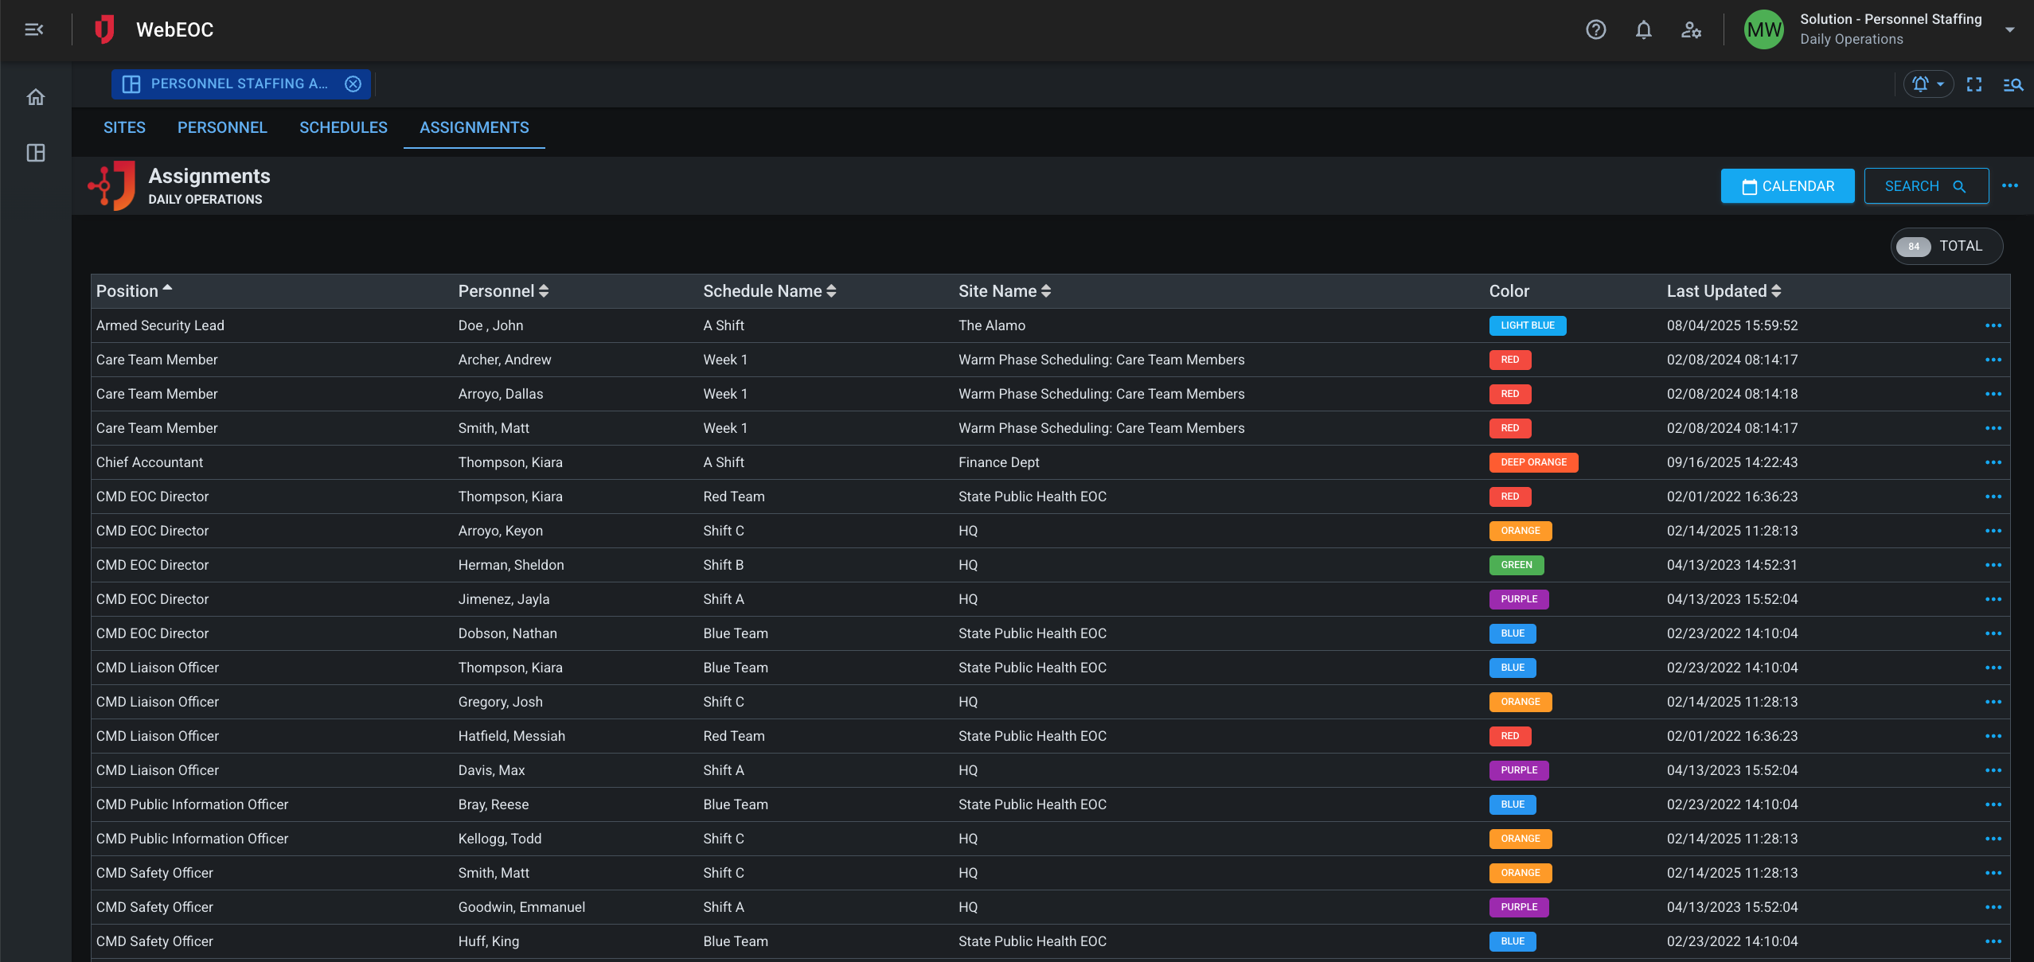Click the 84 TOTAL count badge

tap(1945, 246)
